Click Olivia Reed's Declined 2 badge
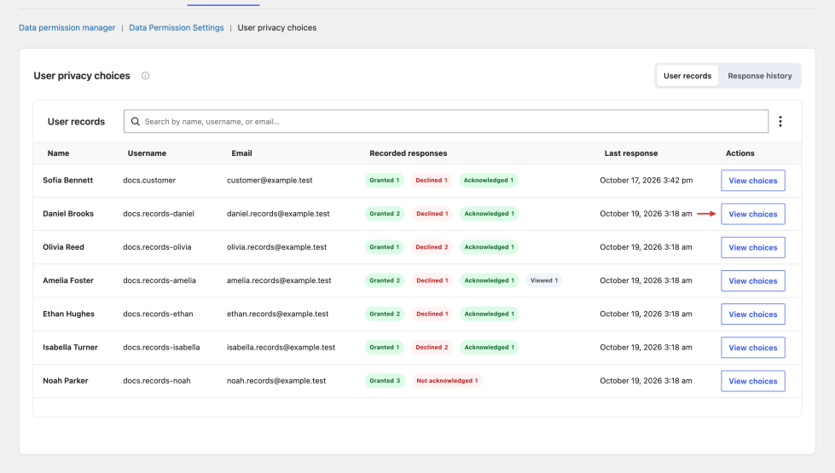835x473 pixels. [432, 247]
